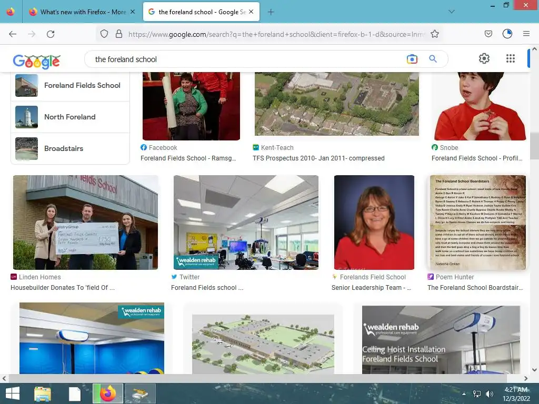Click the tank application taskbar icon
This screenshot has width=539, height=404.
140,393
